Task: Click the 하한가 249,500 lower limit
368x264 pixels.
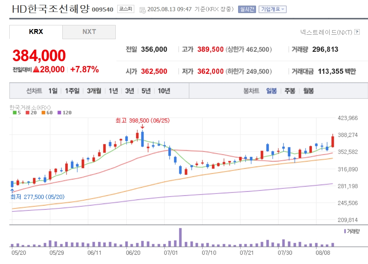Action: pos(249,71)
